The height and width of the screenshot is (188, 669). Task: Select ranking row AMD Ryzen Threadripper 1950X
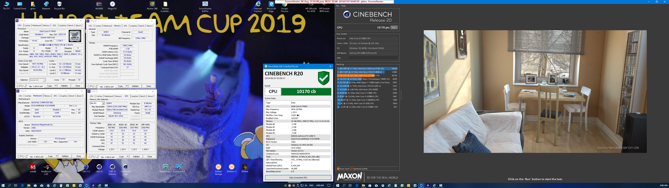pyautogui.click(x=367, y=79)
